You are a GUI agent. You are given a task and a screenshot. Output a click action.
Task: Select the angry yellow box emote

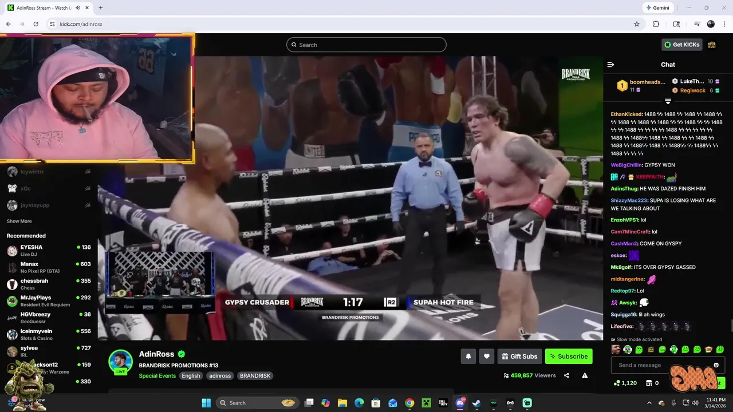(651, 349)
